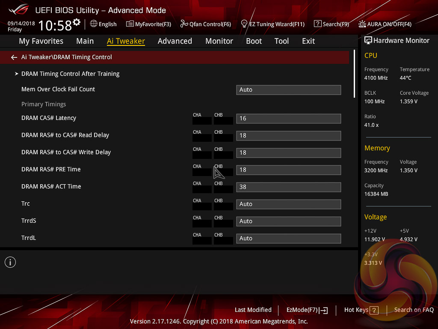Click the settings list vertical scrollbar

coord(354,74)
